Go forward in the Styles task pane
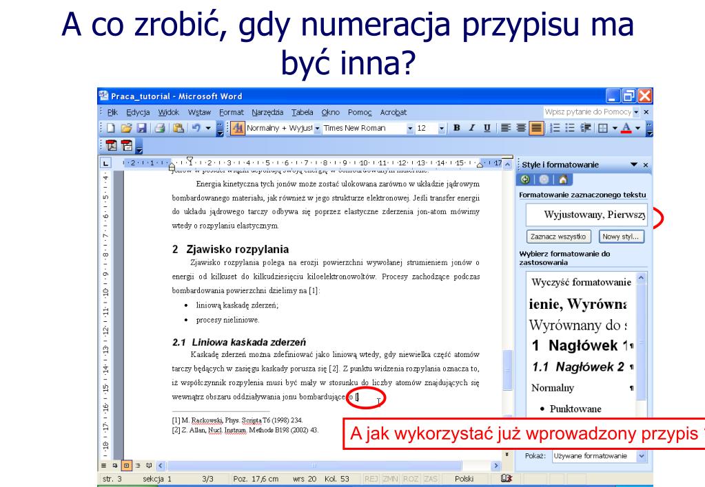The width and height of the screenshot is (705, 487). (x=544, y=180)
